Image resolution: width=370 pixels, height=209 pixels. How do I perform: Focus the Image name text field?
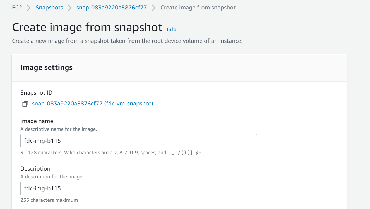click(138, 141)
